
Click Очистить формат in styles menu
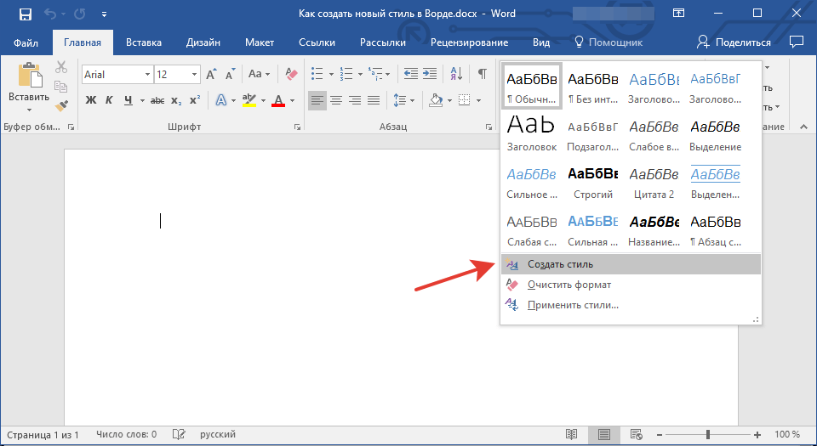coord(568,285)
